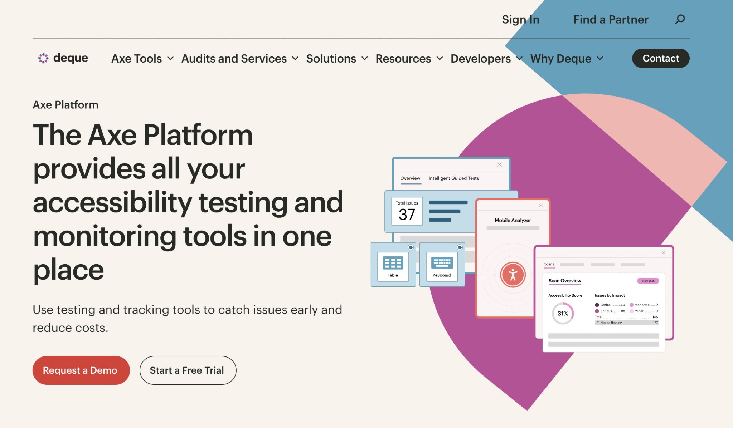This screenshot has height=428, width=733.
Task: Open Audits and Services dropdown
Action: [240, 58]
